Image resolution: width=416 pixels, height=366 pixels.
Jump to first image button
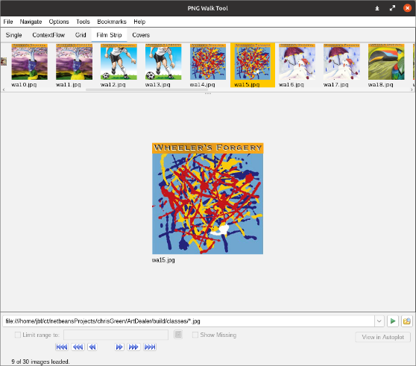[62, 347]
